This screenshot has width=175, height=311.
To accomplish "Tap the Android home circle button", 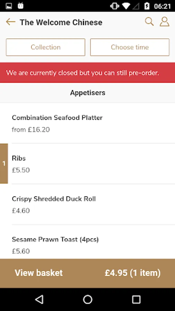I will [x=87, y=299].
